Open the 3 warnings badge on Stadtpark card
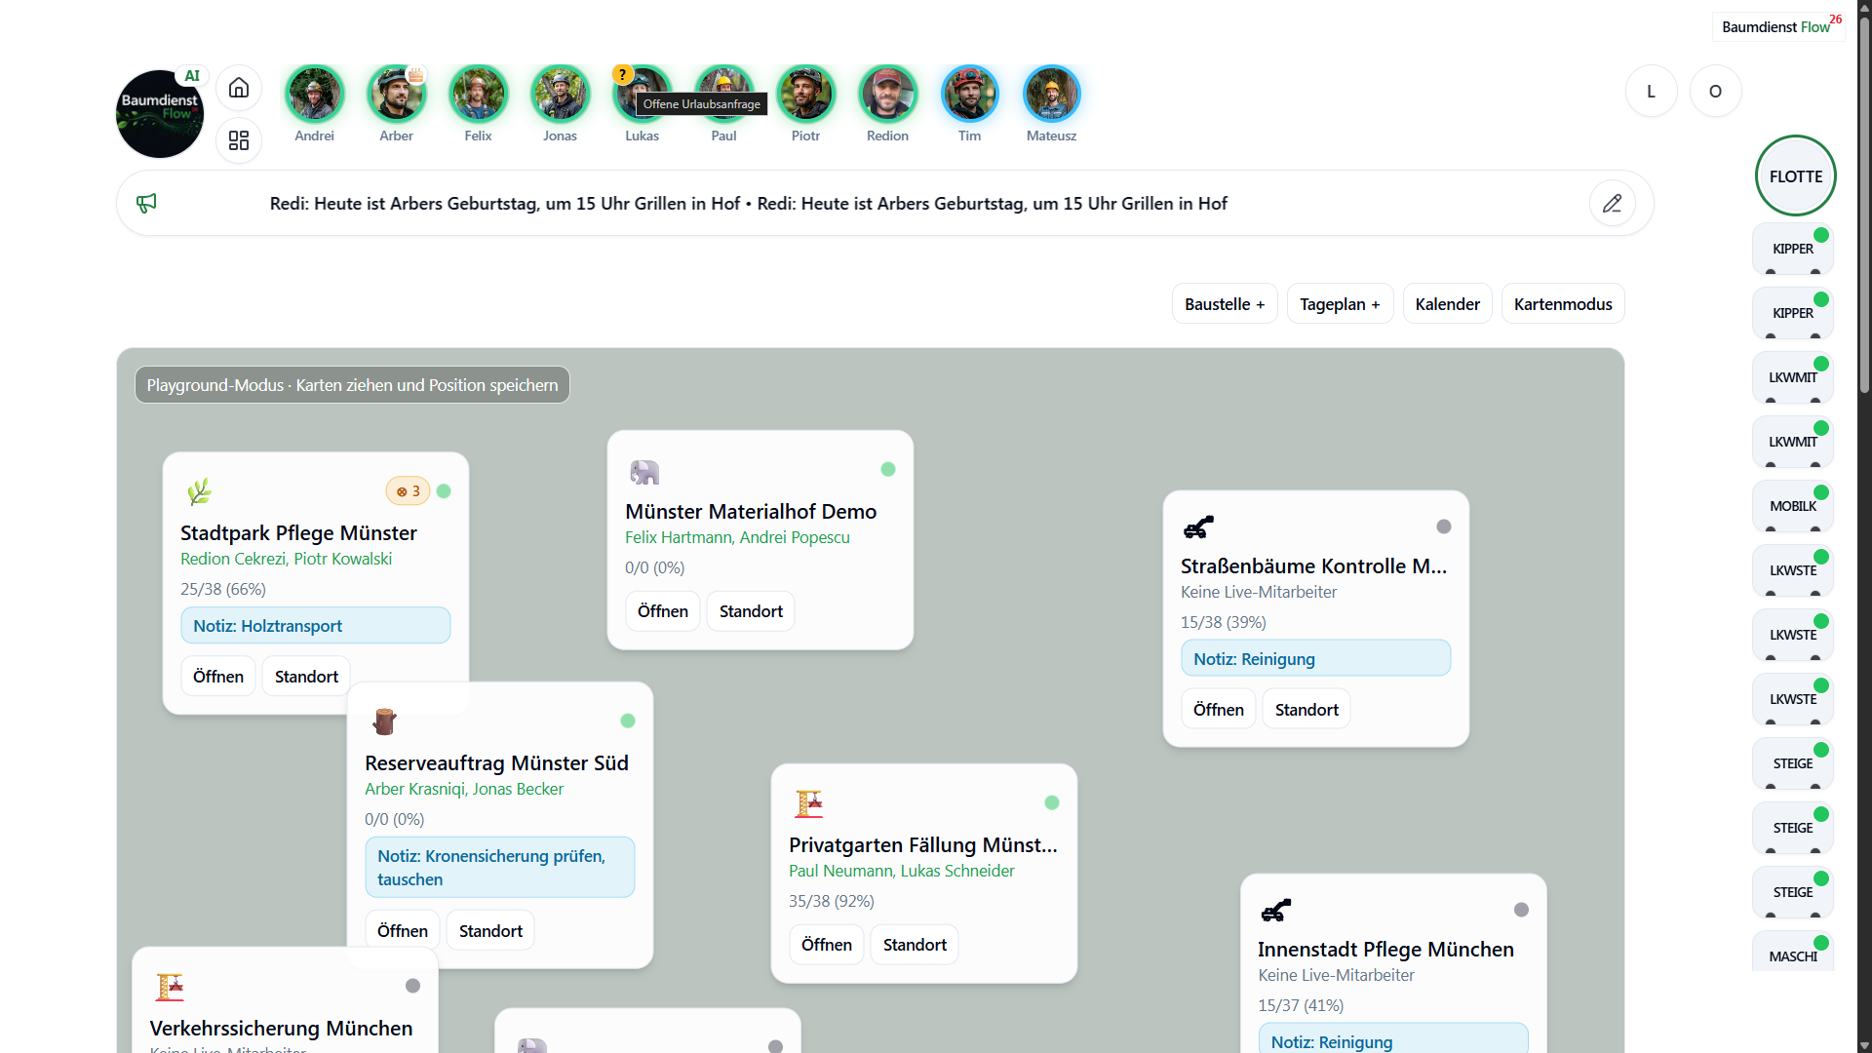This screenshot has height=1053, width=1872. pos(408,491)
